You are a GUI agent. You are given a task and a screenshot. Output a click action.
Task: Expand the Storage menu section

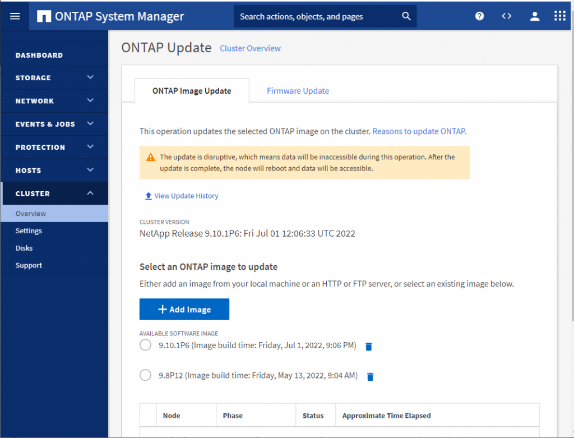click(54, 77)
